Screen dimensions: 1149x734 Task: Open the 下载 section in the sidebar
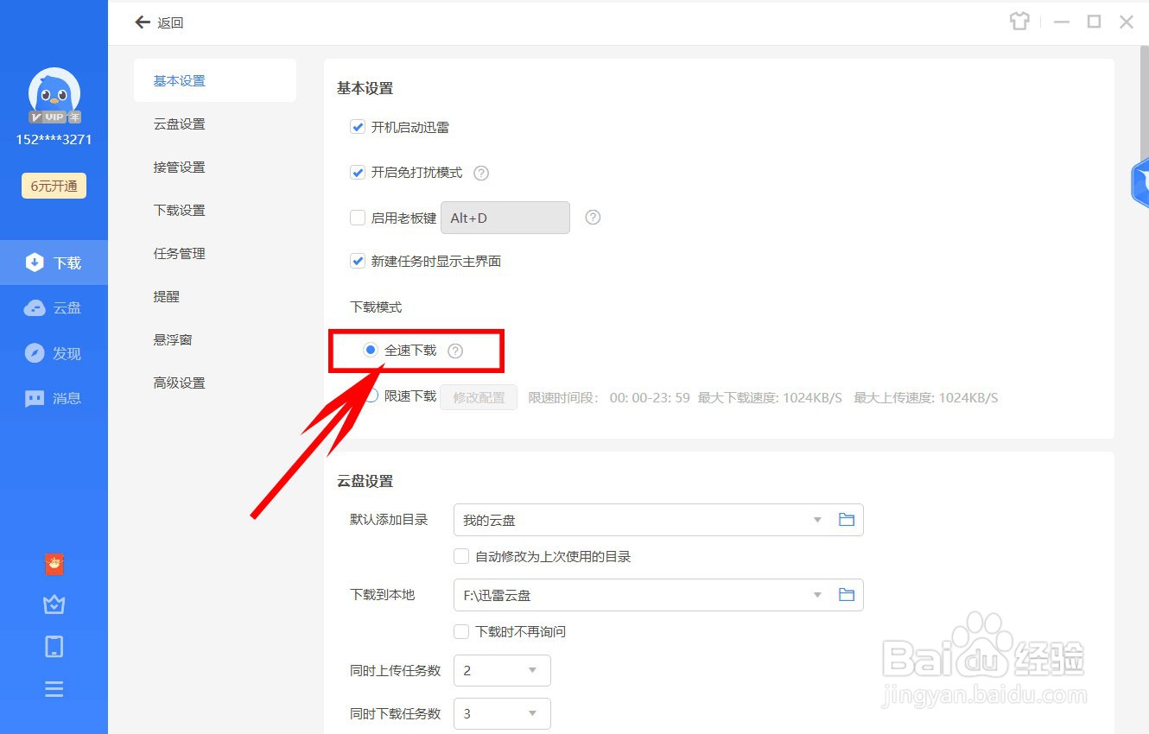[x=54, y=263]
